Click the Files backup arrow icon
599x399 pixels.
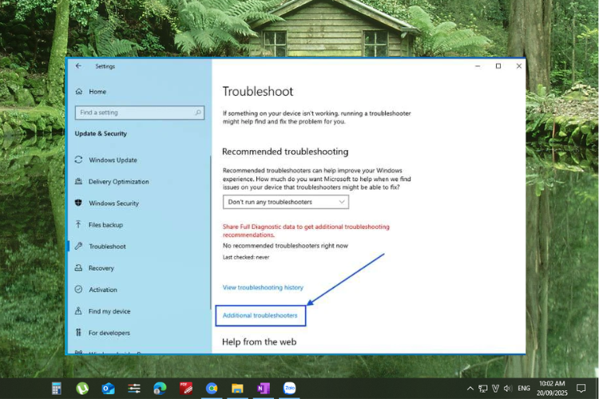click(x=78, y=224)
